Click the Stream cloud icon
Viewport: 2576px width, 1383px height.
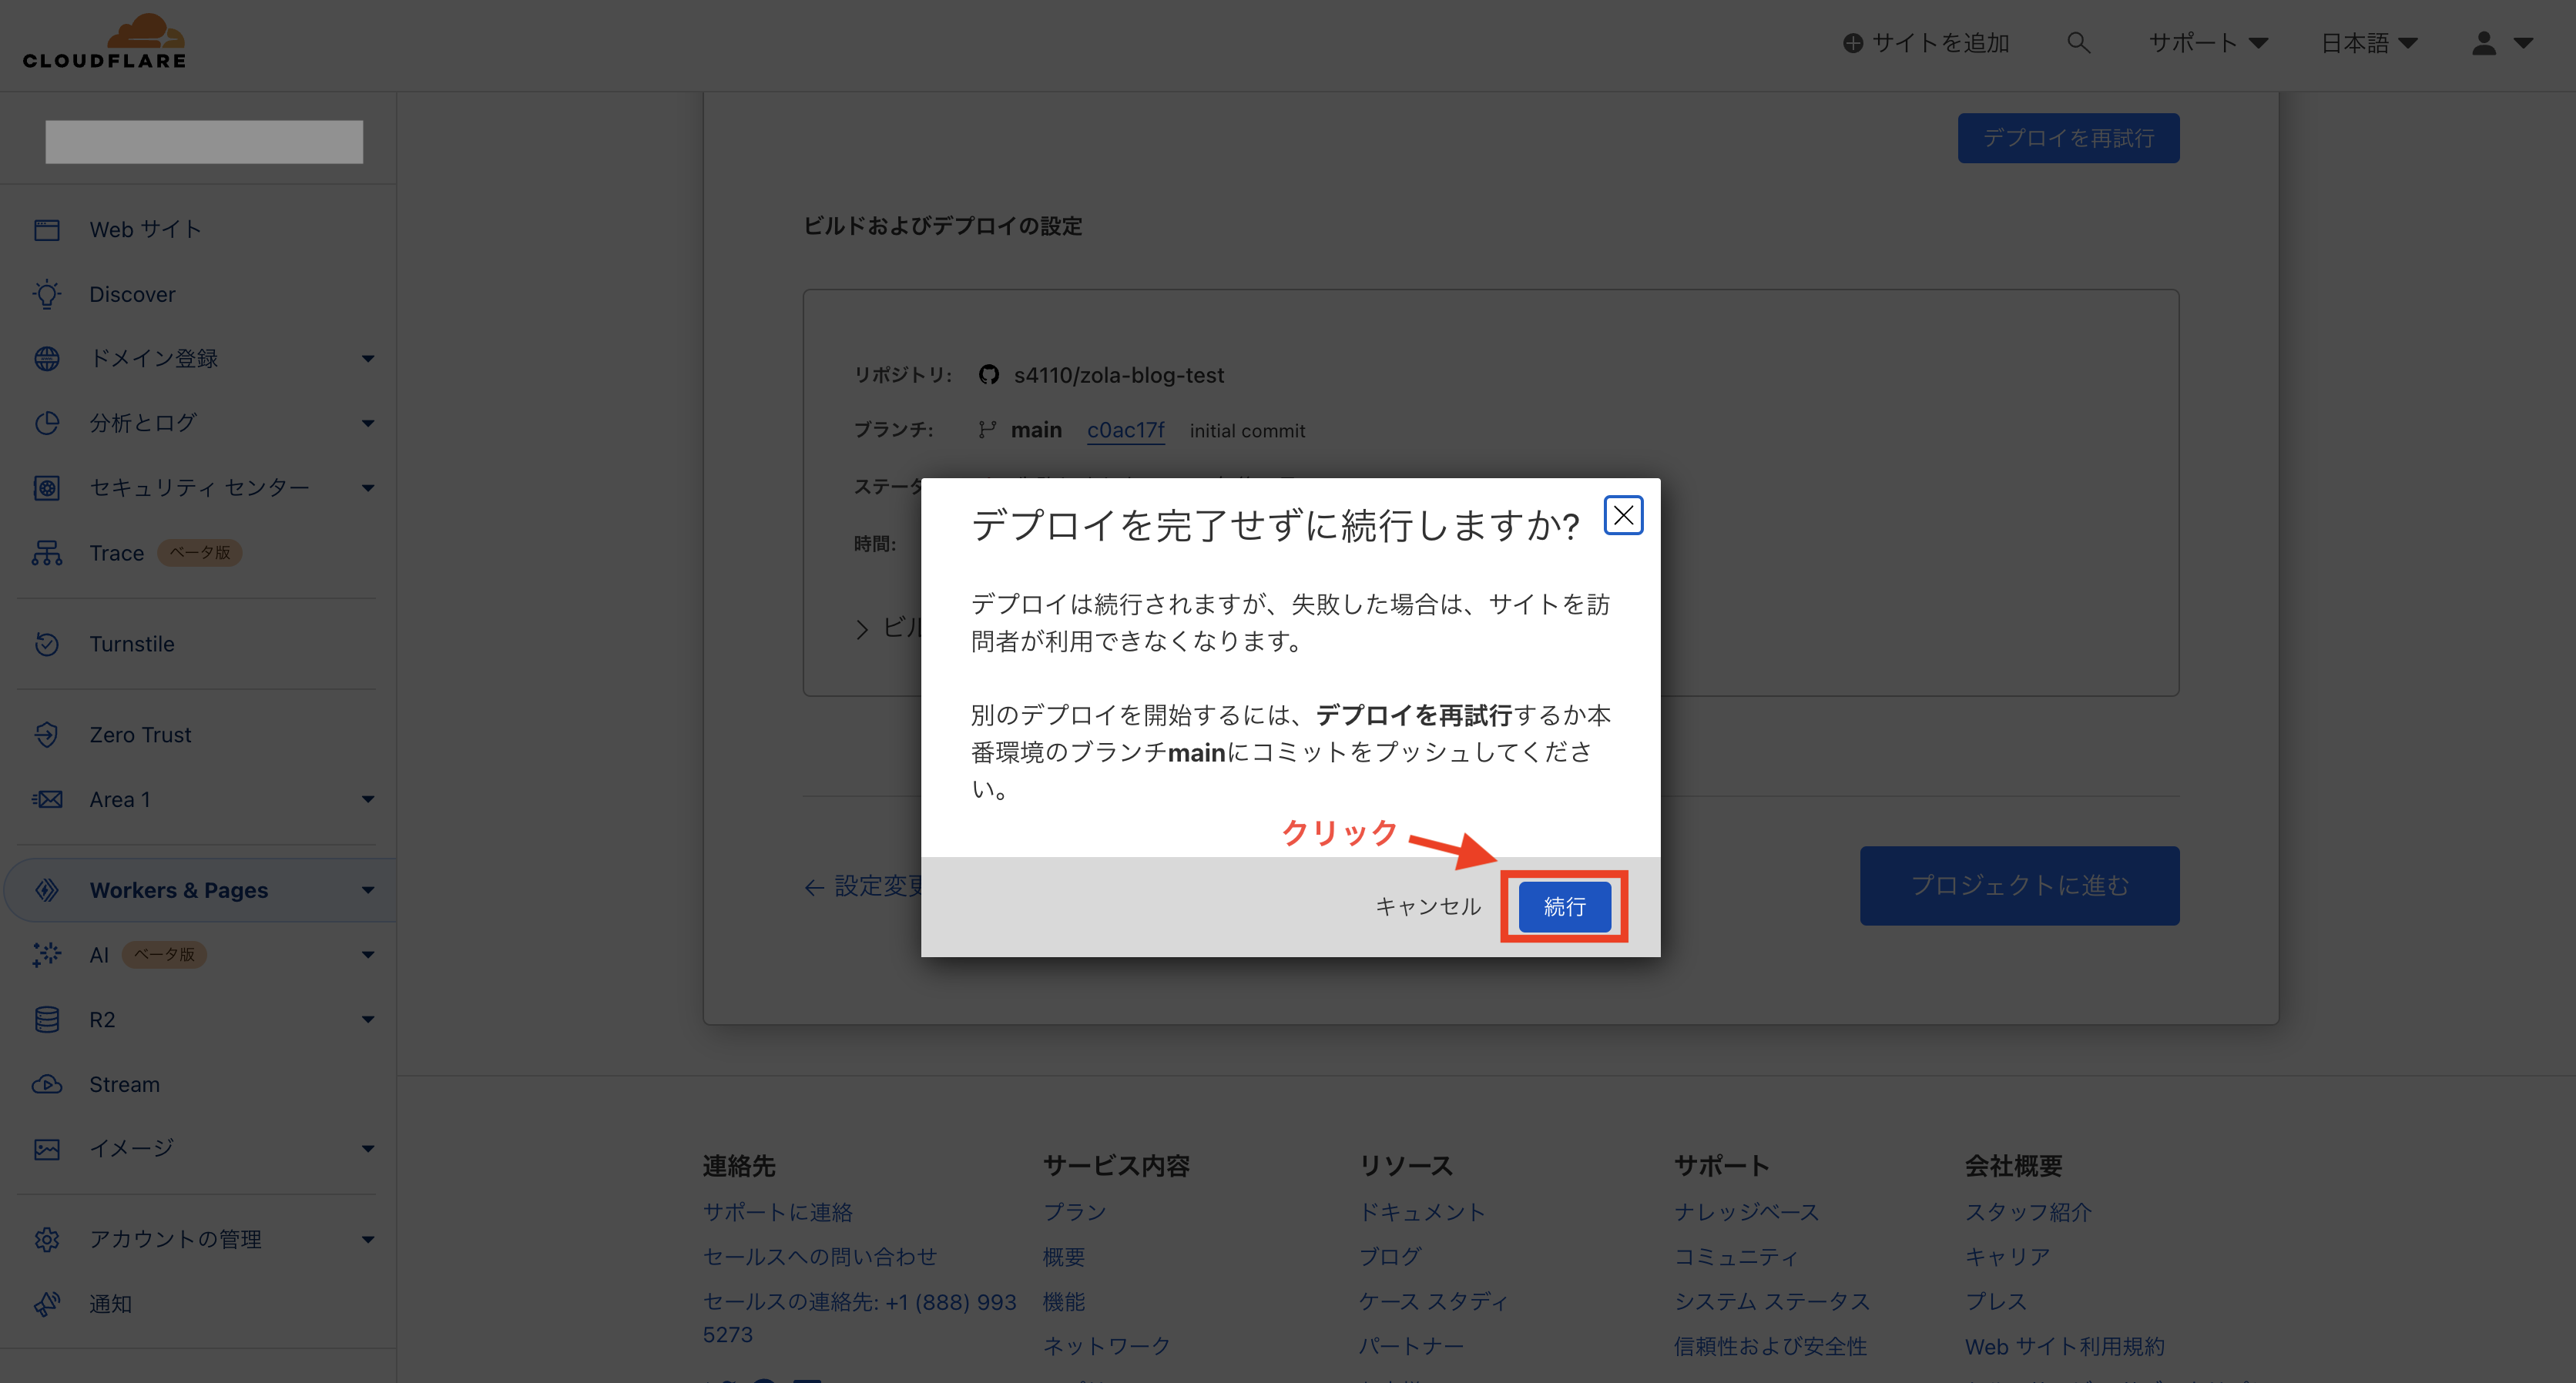click(x=47, y=1084)
